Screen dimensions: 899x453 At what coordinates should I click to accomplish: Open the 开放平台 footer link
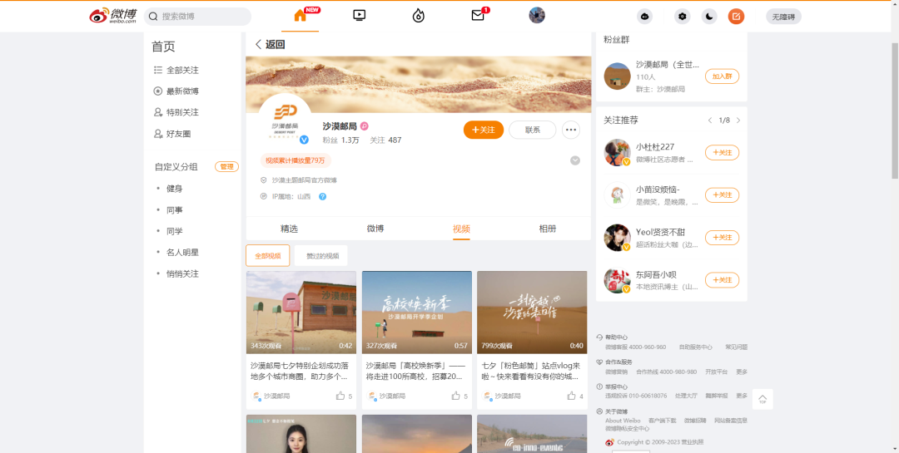716,372
